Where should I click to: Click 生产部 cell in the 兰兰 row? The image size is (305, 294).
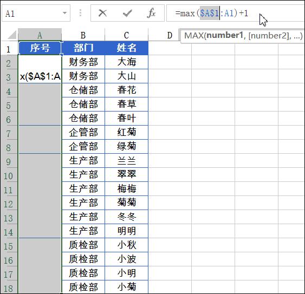pos(83,160)
